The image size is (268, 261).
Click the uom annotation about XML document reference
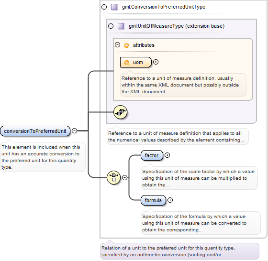tap(183, 85)
